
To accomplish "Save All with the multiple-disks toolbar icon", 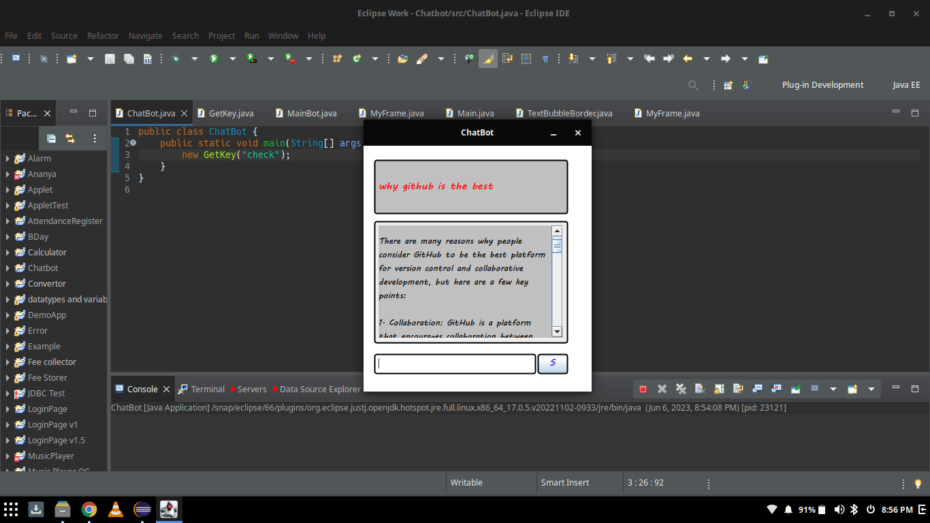I will (x=129, y=59).
